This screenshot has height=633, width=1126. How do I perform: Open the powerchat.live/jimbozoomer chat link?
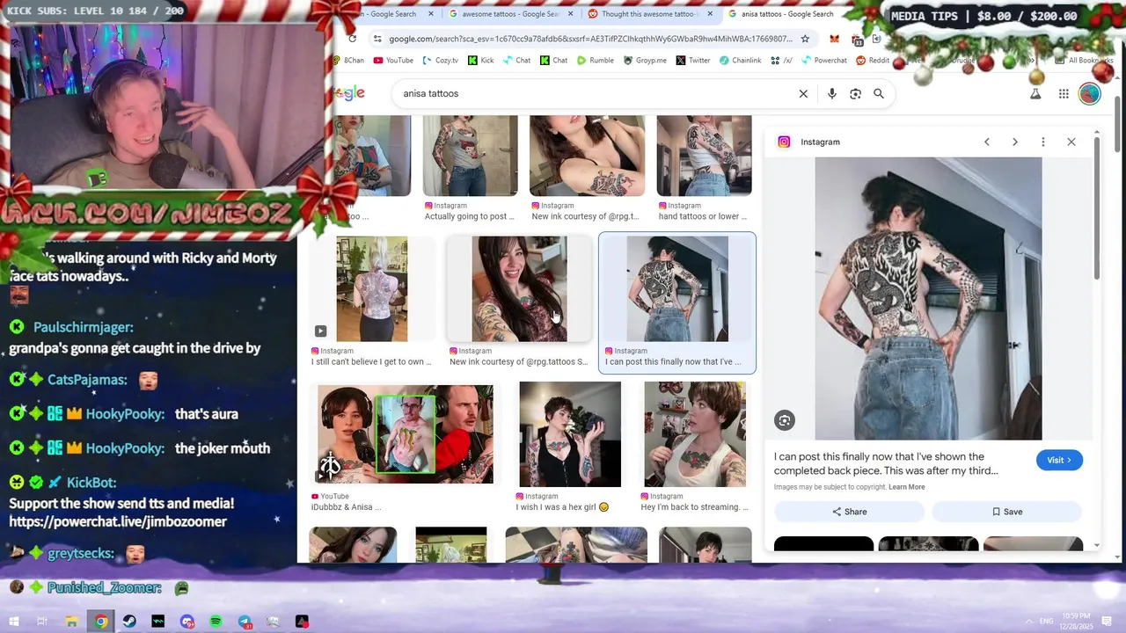pyautogui.click(x=118, y=521)
